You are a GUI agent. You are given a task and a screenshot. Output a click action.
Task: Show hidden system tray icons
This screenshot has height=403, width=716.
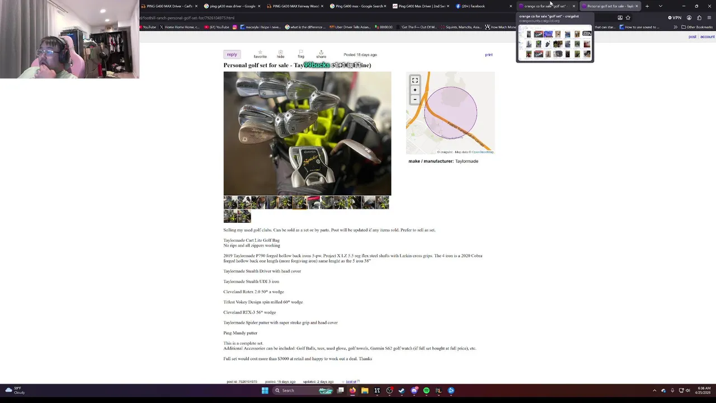tap(654, 390)
